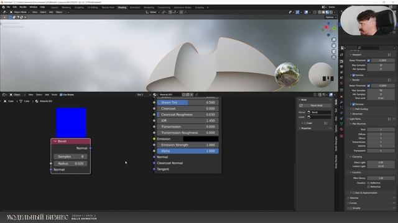
Task: Toggle the Use Nodes checkbox
Action: tap(61, 95)
